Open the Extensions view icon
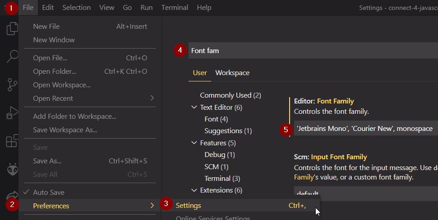 point(12,141)
